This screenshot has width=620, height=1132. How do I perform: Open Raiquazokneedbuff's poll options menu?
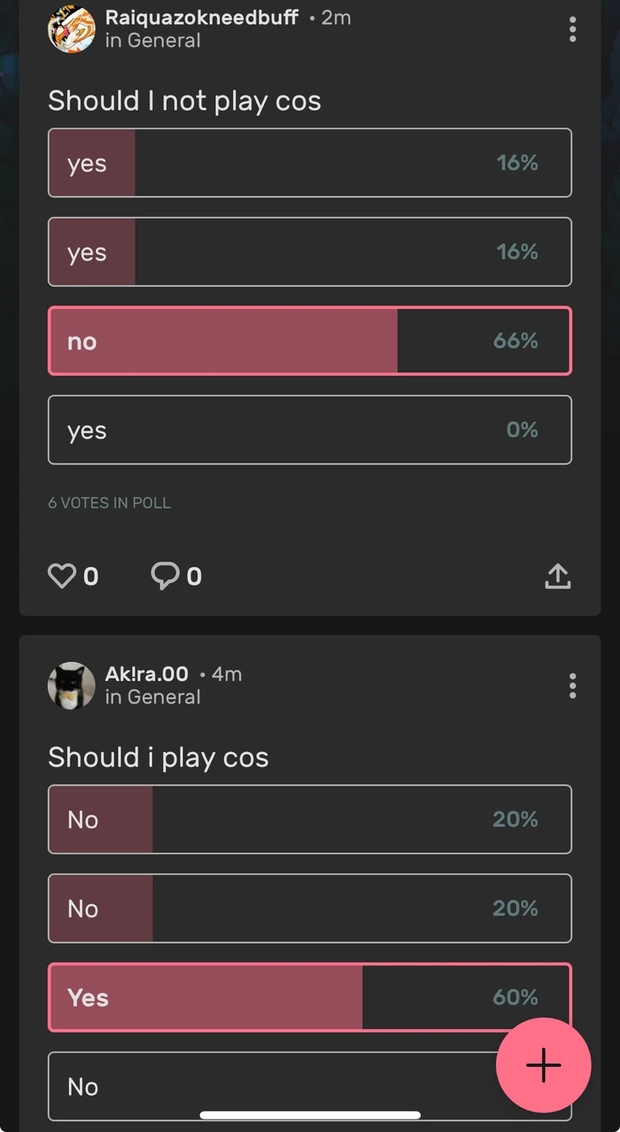click(572, 30)
